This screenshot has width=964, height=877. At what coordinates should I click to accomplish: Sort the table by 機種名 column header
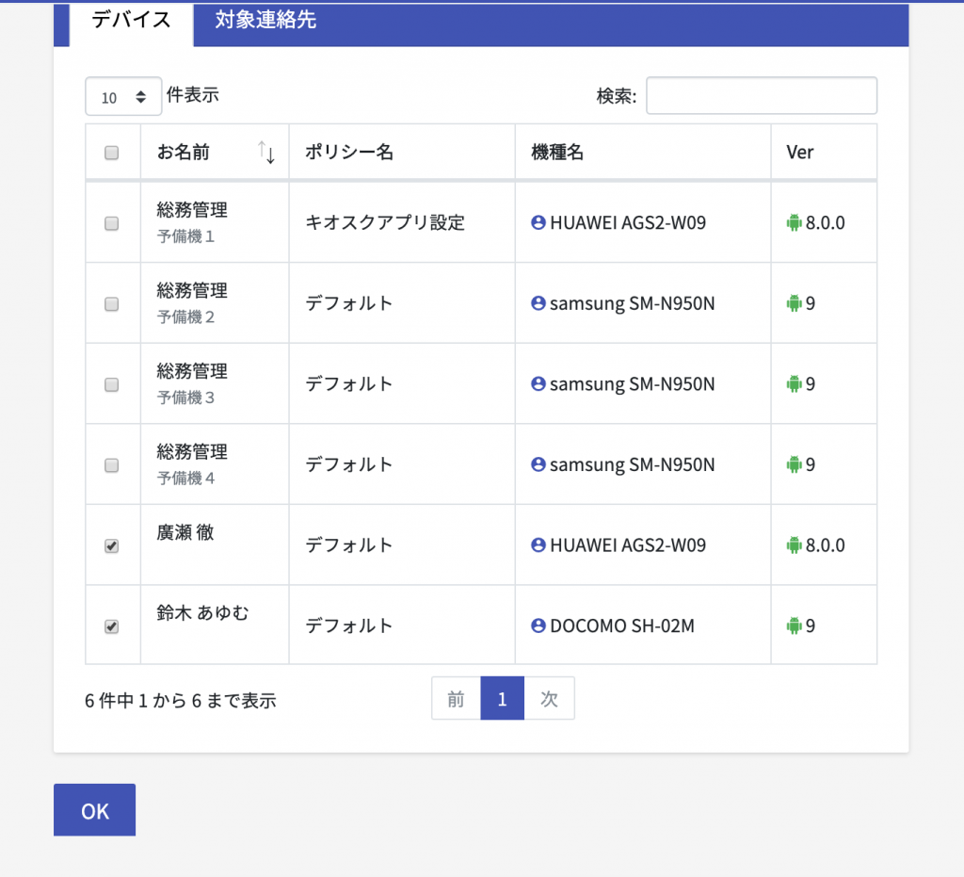point(557,153)
